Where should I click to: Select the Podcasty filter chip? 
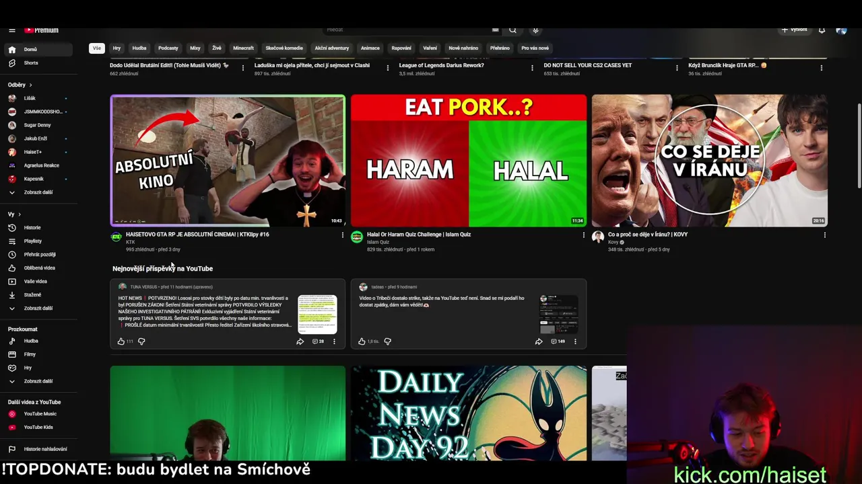168,48
